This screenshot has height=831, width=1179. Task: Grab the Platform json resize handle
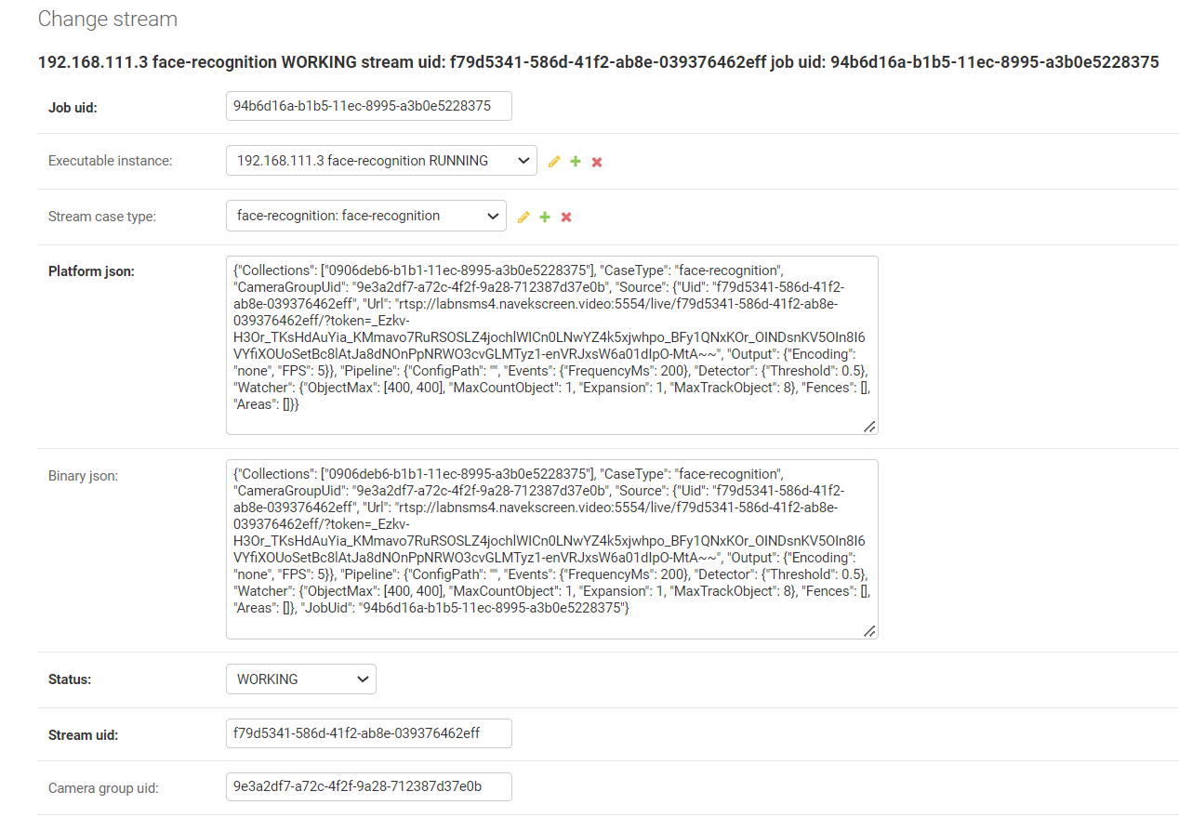[x=869, y=427]
